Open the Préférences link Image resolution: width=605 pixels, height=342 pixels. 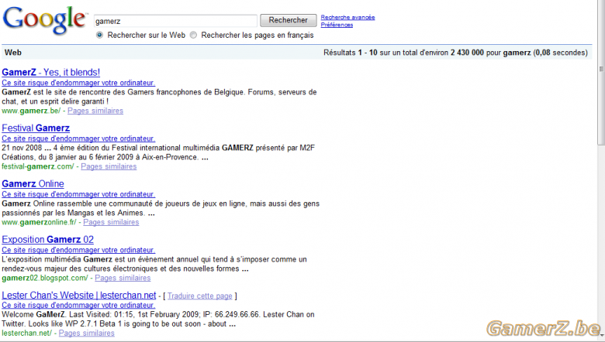(x=337, y=25)
